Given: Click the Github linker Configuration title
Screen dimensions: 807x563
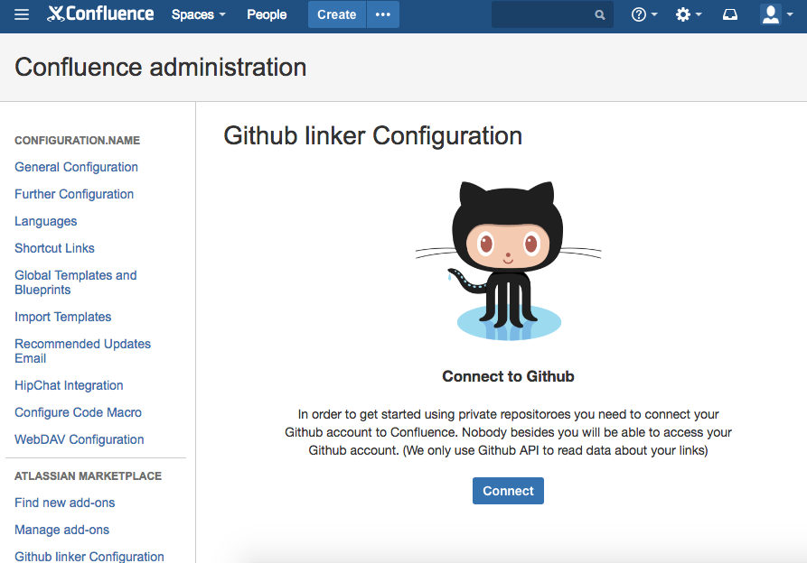Looking at the screenshot, I should coord(372,136).
